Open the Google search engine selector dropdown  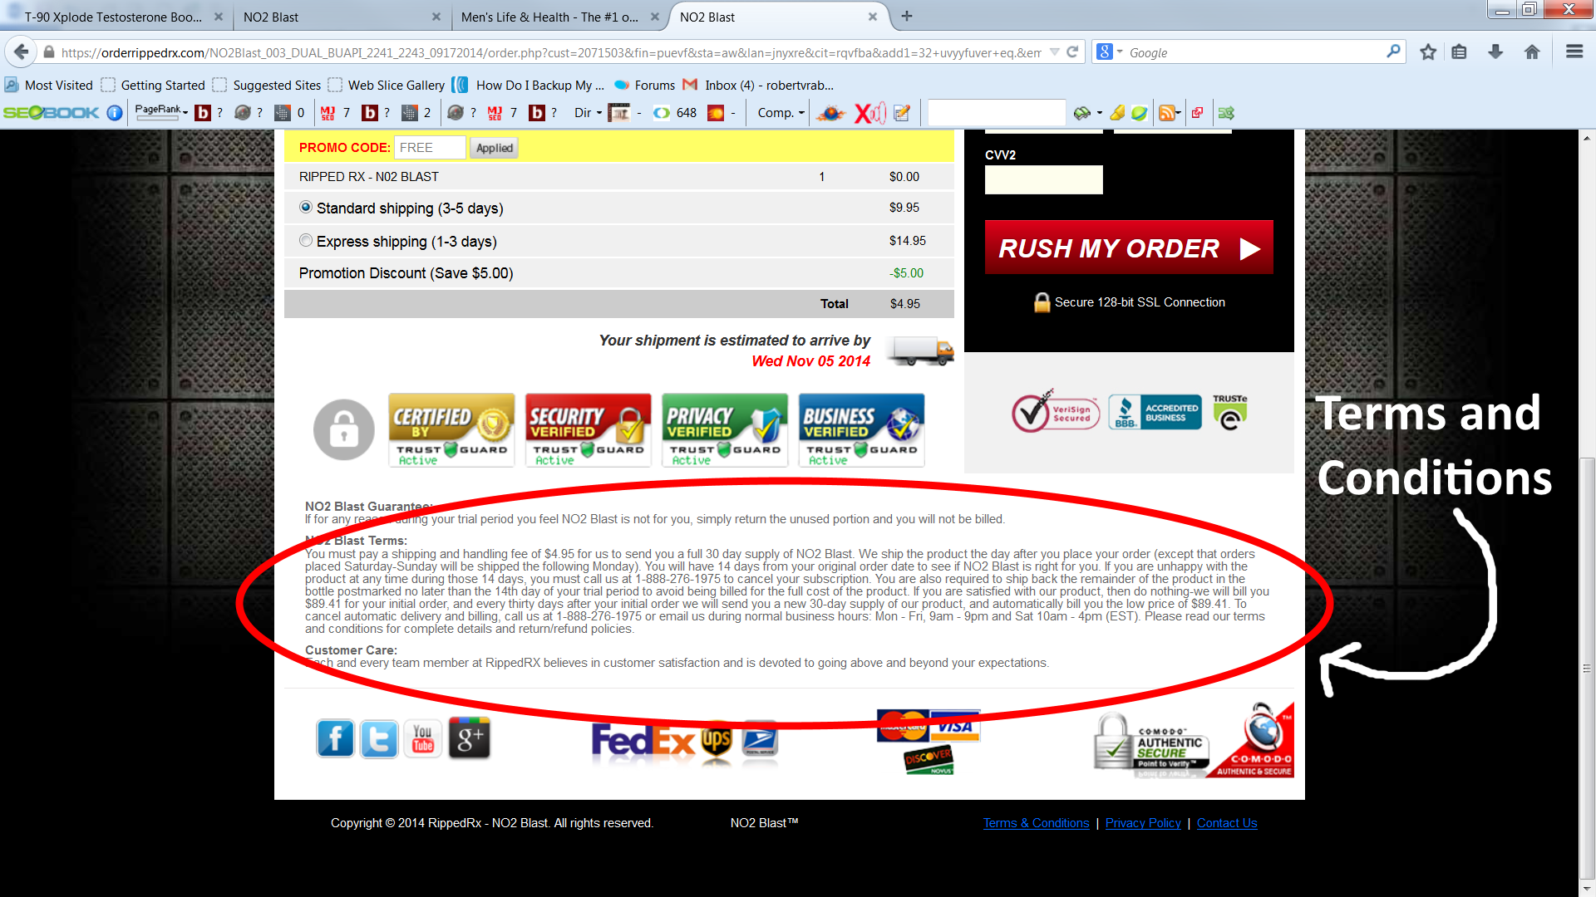(1119, 51)
